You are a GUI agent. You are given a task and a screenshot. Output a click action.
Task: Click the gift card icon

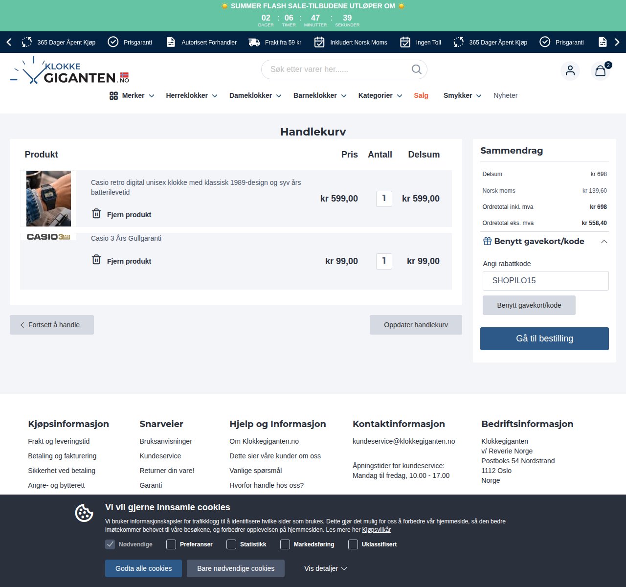487,241
